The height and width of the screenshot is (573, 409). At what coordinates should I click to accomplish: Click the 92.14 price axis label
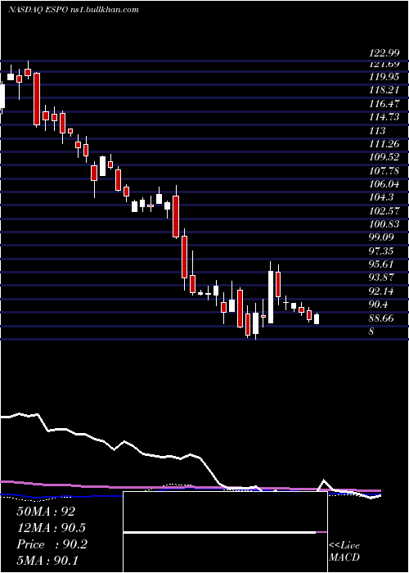[x=382, y=291]
